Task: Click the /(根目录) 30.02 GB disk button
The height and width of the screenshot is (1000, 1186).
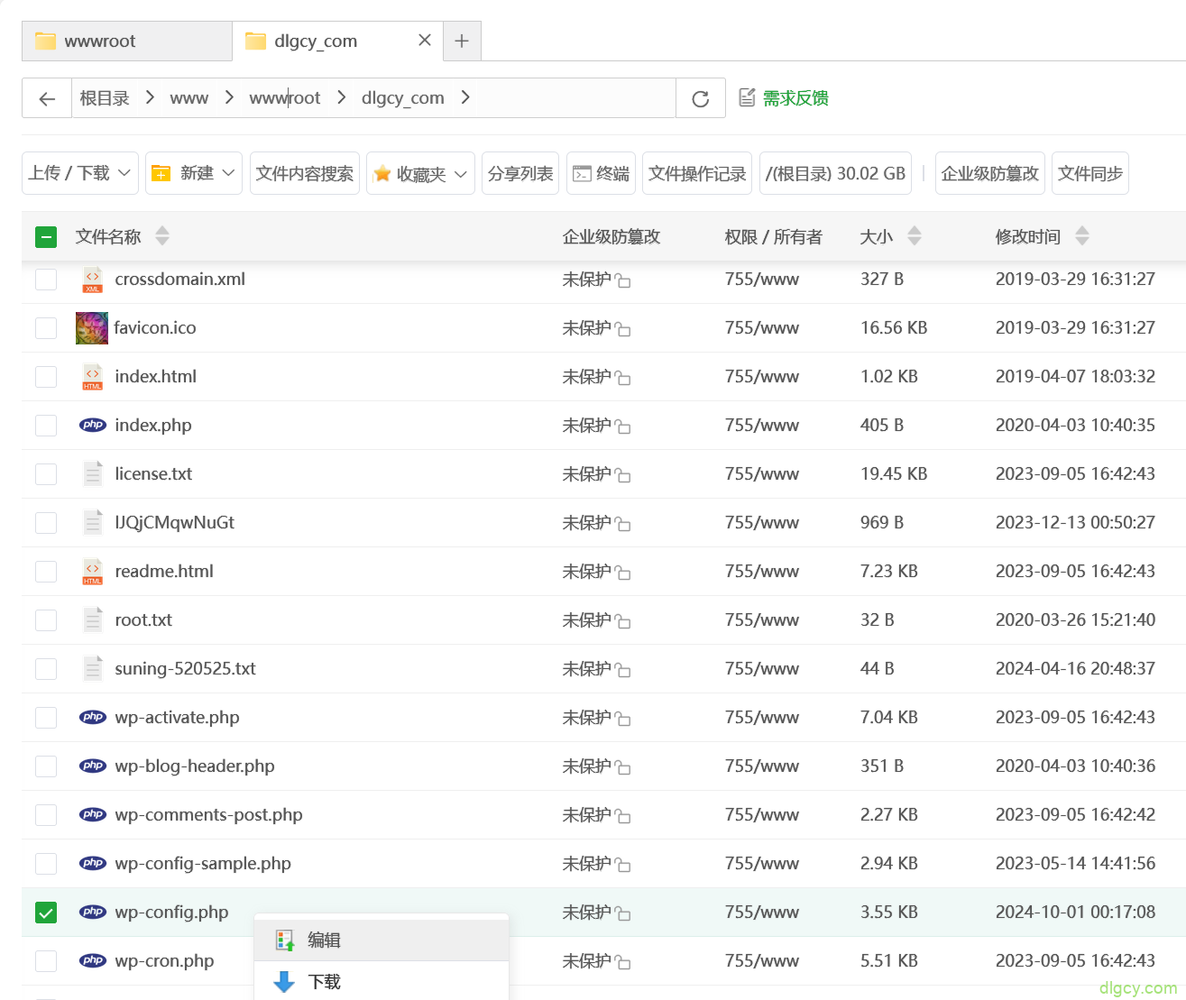Action: coord(836,173)
